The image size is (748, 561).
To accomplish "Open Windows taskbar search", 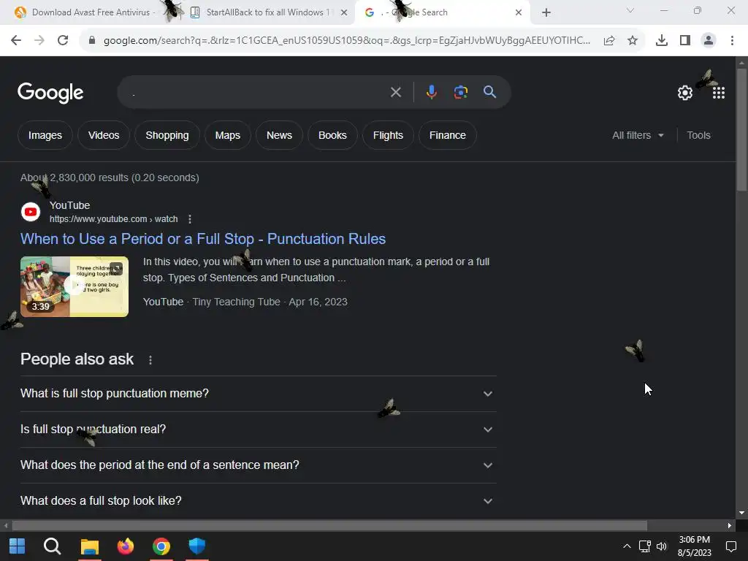I will pos(52,546).
